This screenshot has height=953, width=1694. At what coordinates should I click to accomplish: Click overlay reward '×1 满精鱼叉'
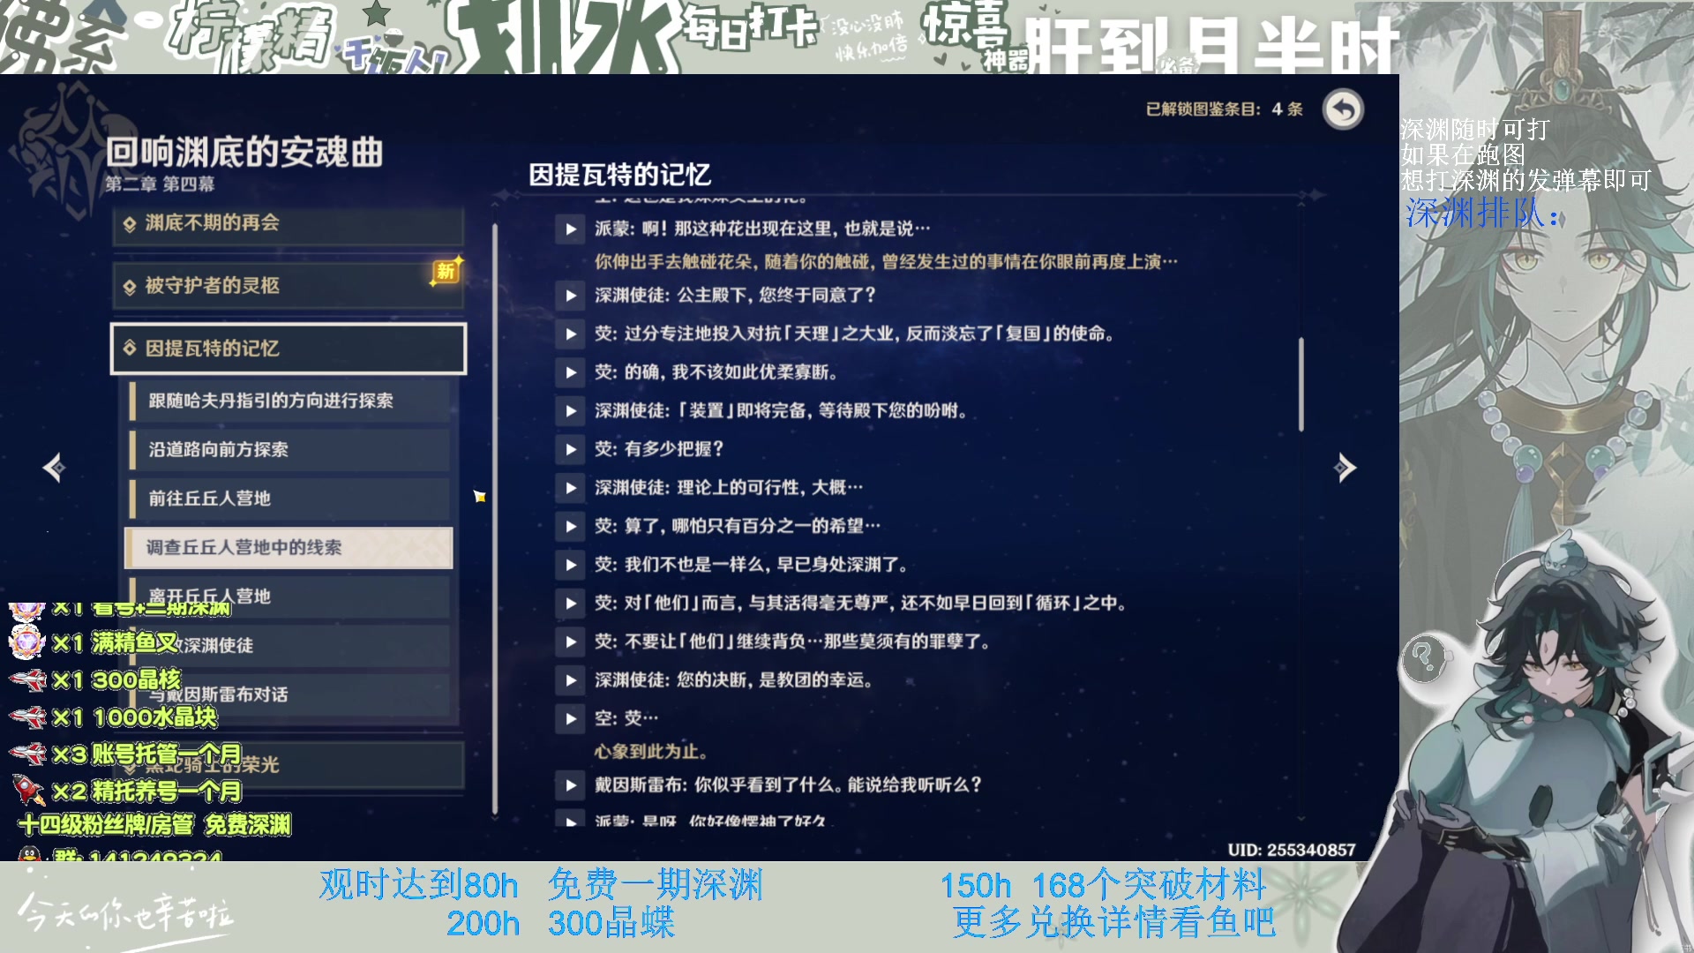coord(93,643)
